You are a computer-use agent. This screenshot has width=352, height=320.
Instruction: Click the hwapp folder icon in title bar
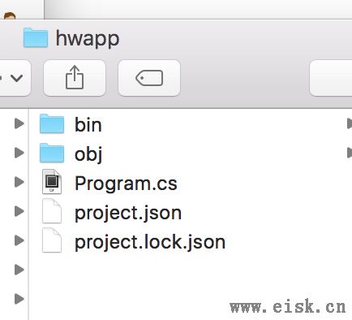pos(36,37)
